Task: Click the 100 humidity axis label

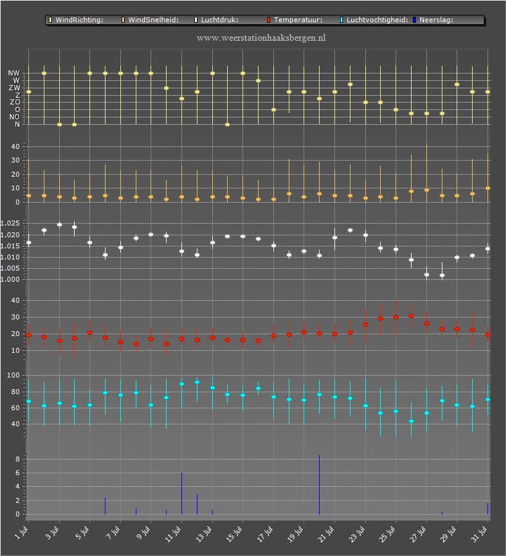Action: [13, 375]
